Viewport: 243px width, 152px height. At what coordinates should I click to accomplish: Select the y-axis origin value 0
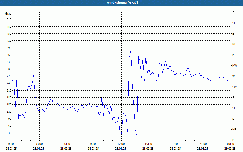(x=11, y=140)
